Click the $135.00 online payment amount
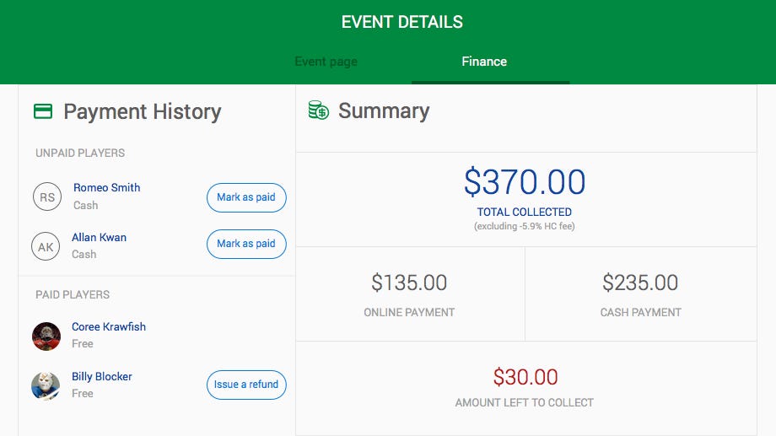776x436 pixels. coord(409,283)
